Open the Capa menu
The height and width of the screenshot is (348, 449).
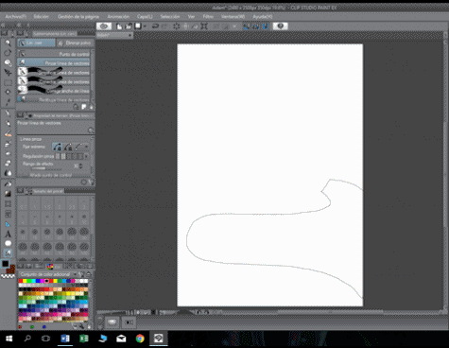click(145, 16)
